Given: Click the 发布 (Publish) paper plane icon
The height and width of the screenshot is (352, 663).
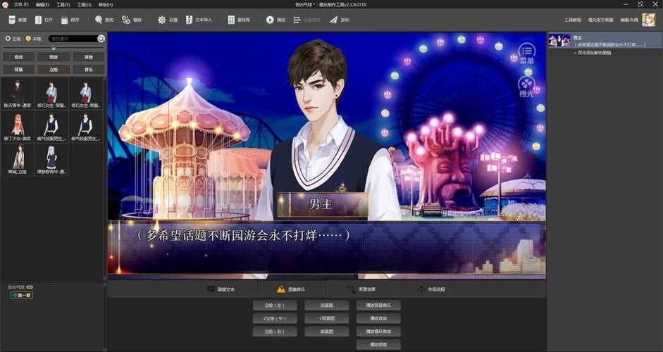Looking at the screenshot, I should [x=333, y=20].
